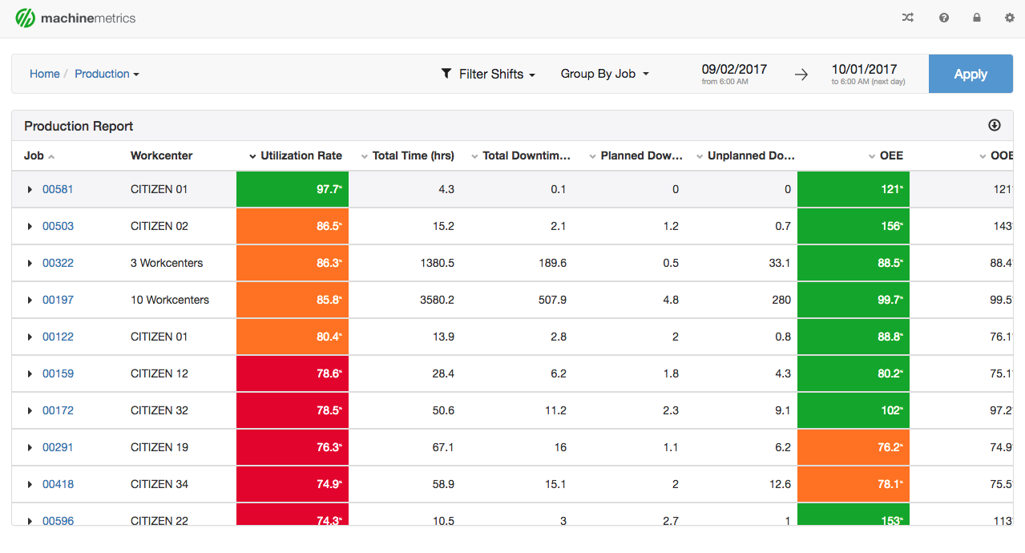
Task: Open the Filter Shifts dropdown
Action: click(x=489, y=73)
